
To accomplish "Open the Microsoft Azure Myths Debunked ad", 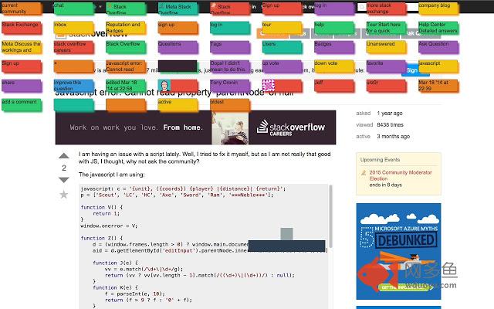I will 398,251.
